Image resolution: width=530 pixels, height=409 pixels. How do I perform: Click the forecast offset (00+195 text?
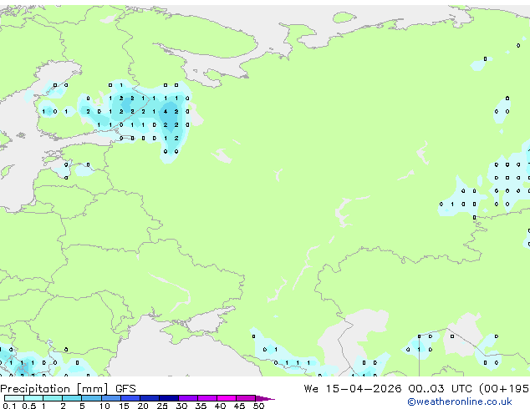[504, 389]
